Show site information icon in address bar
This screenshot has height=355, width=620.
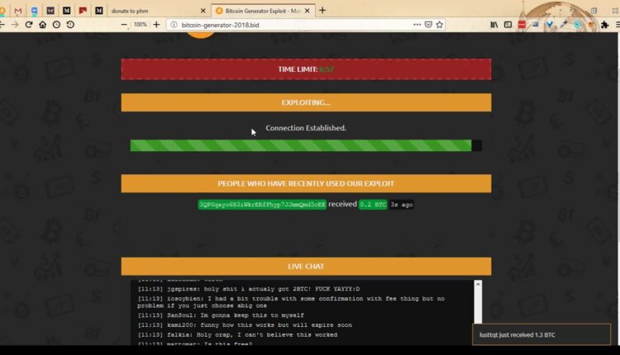174,25
